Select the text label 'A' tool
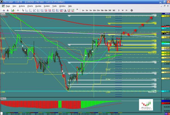 click(65, 10)
